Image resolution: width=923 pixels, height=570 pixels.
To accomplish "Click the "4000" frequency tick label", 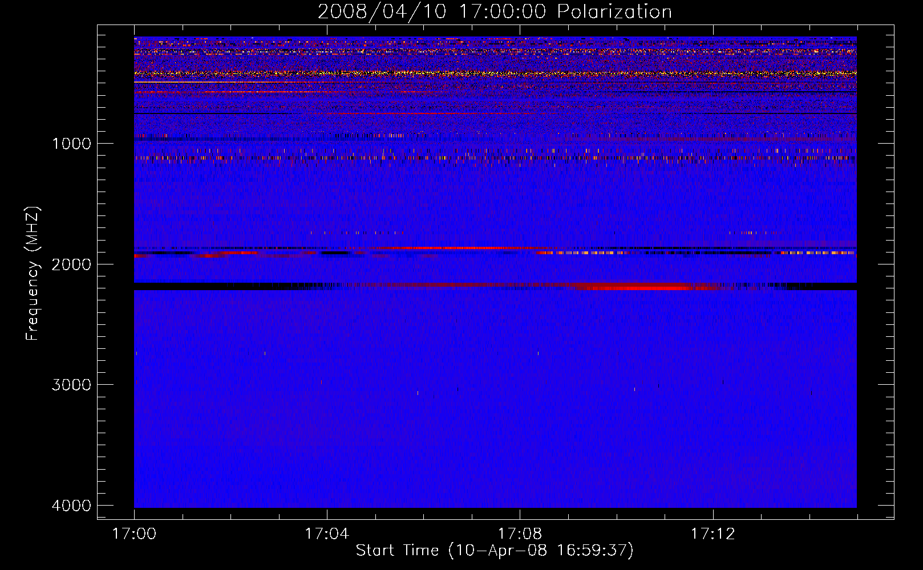I will [71, 506].
